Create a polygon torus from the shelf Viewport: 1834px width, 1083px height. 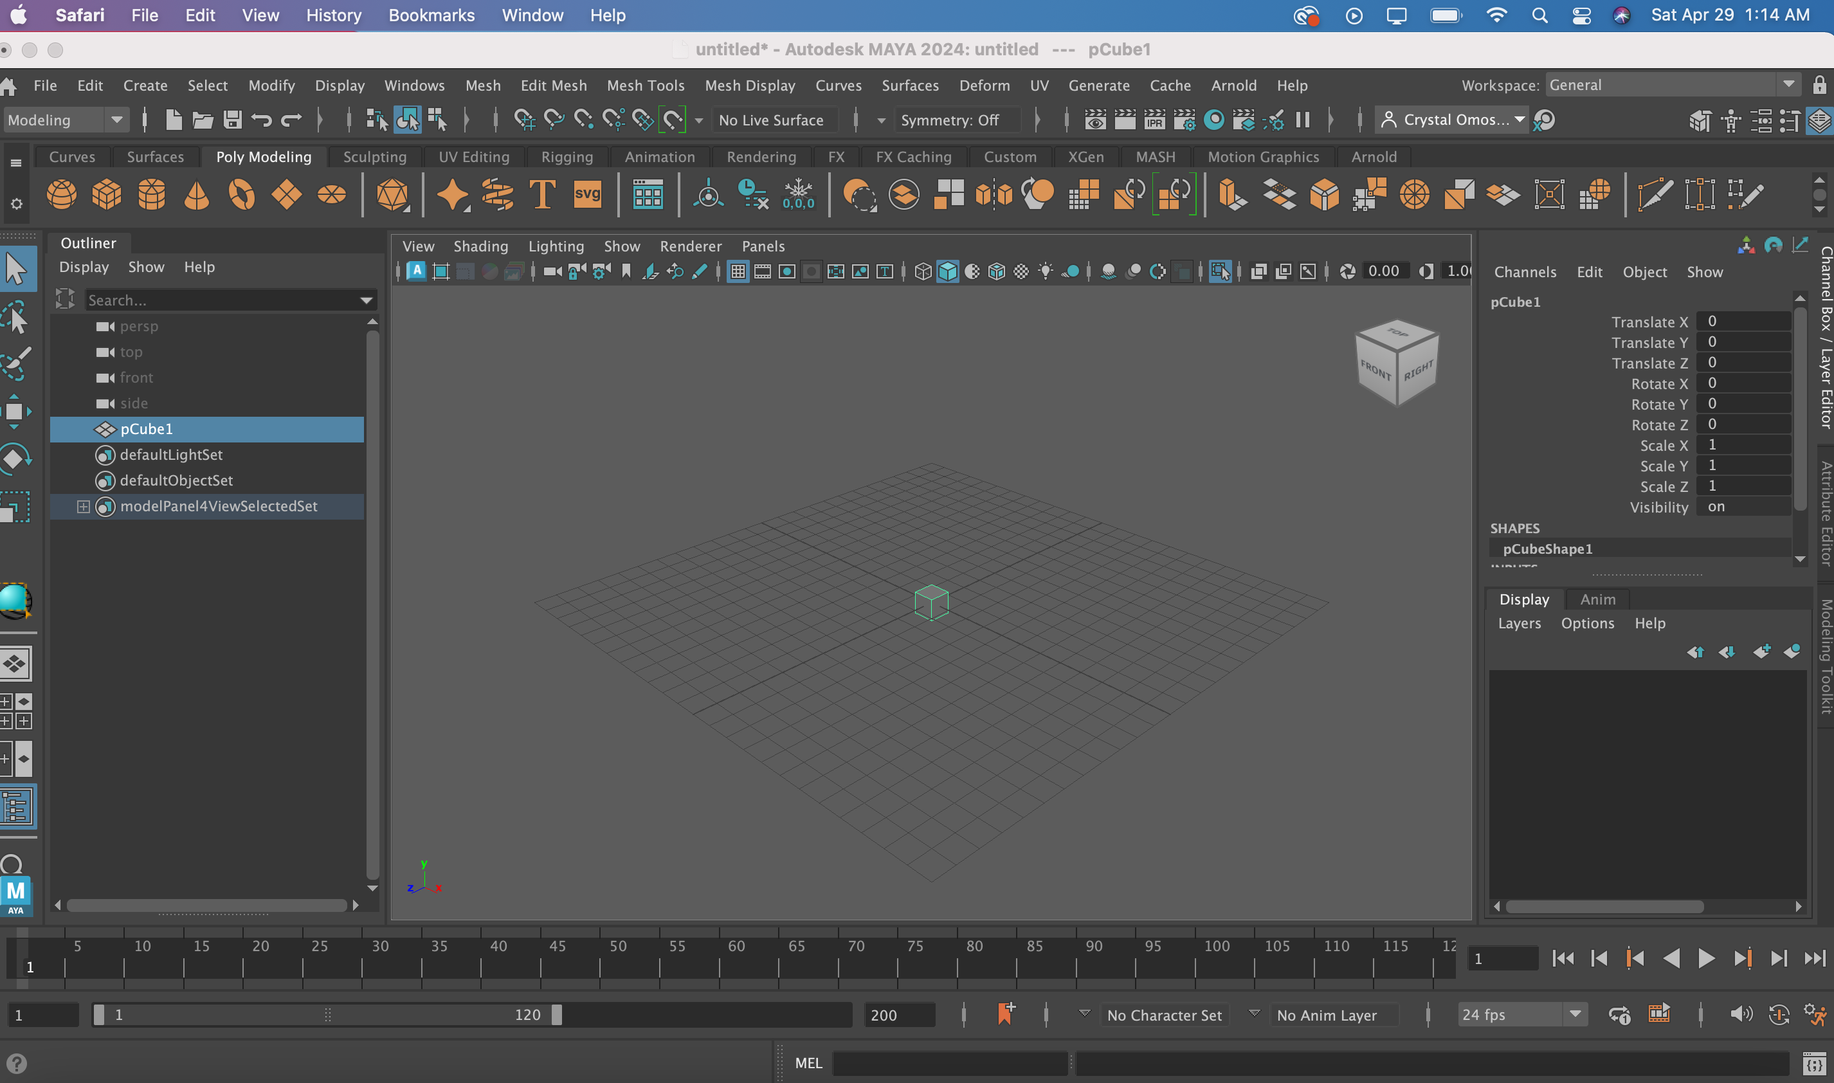pos(242,195)
